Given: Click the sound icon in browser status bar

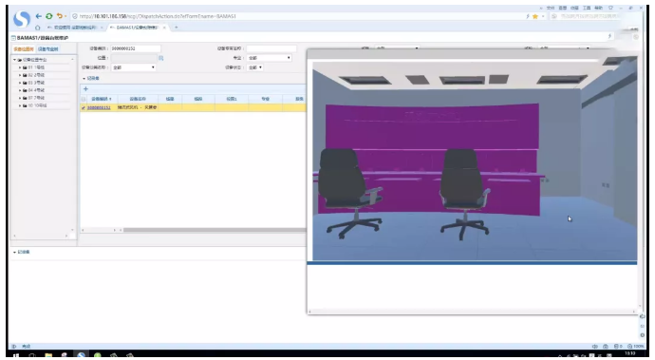Looking at the screenshot, I should [595, 346].
